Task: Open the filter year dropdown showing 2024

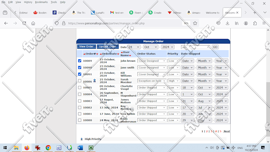Action: click(168, 47)
